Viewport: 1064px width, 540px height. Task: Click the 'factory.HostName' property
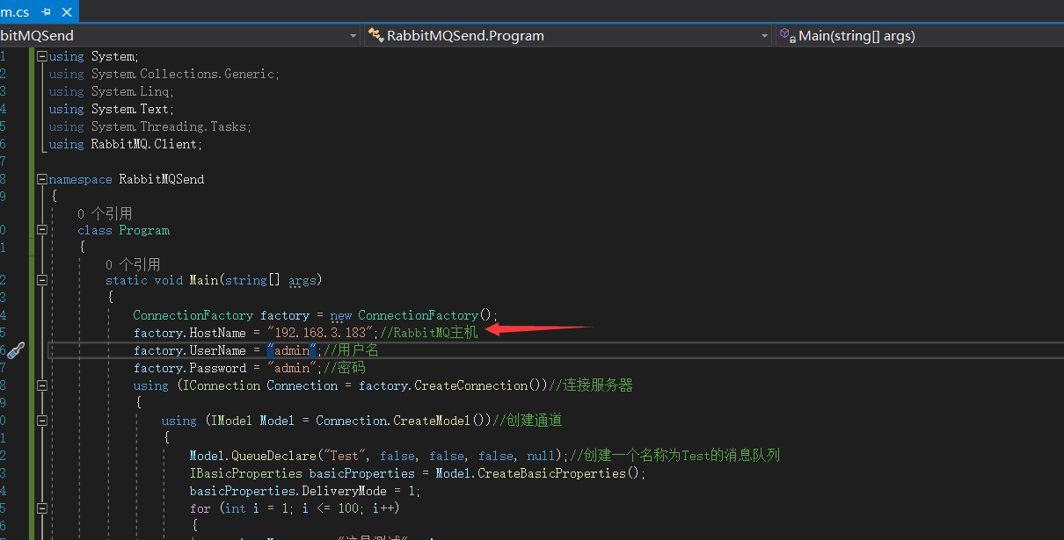190,333
